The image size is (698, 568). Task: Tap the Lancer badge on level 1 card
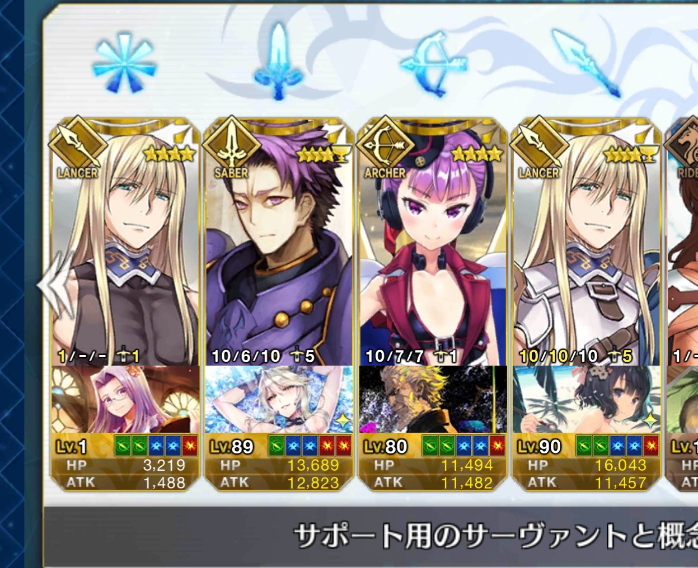[x=78, y=148]
